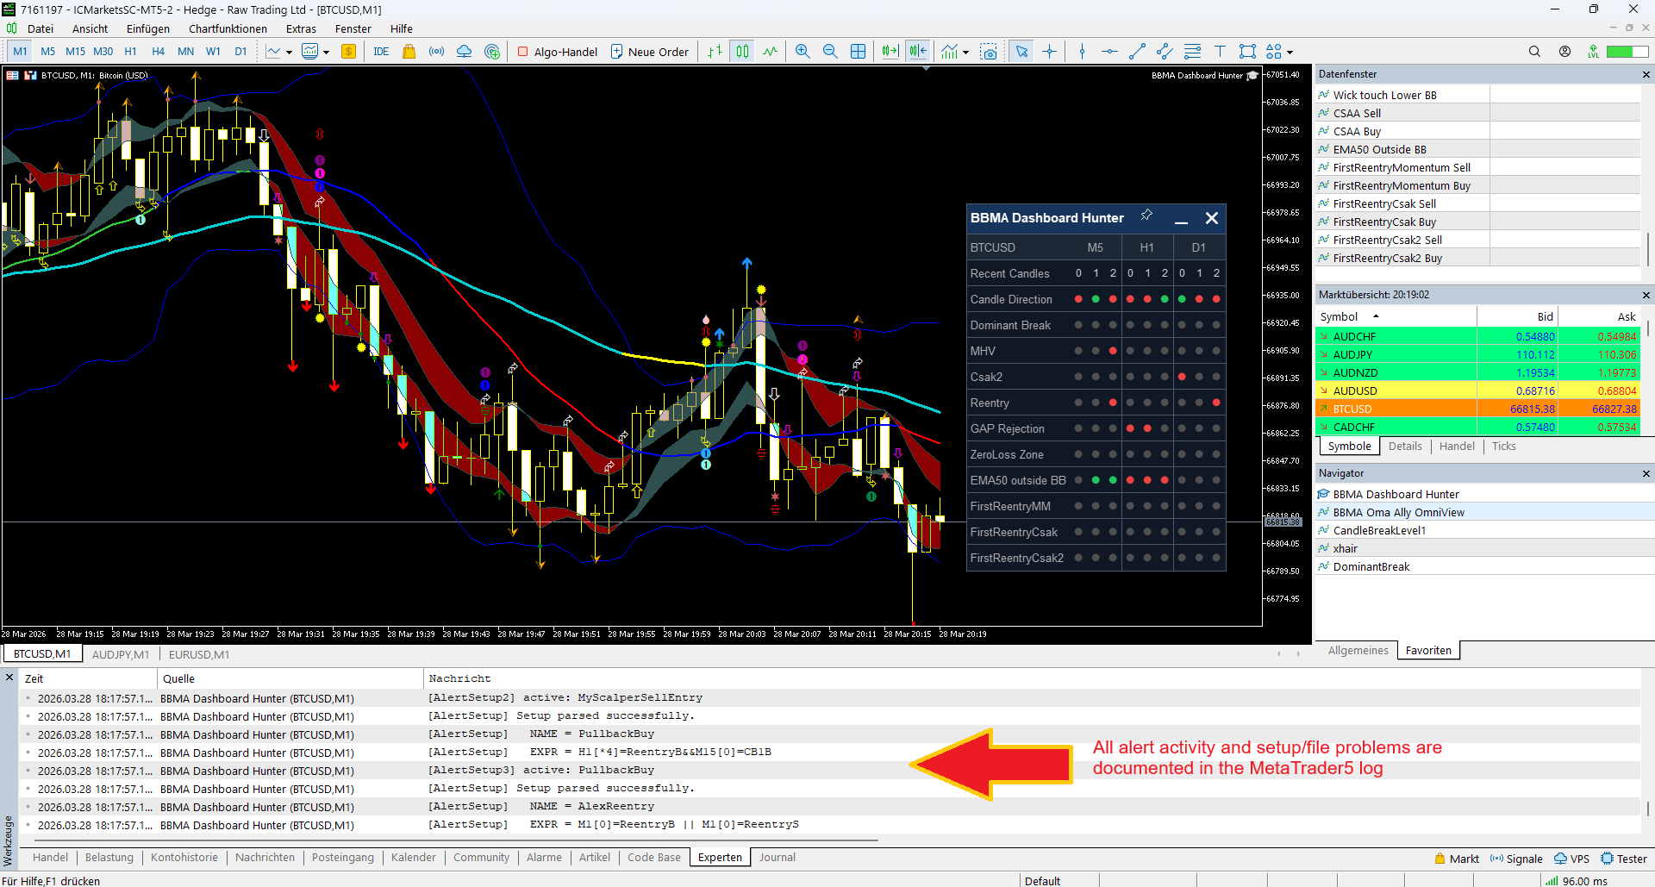Viewport: 1655px width, 887px height.
Task: Select DominantBreak in the Navigator
Action: pos(1371,567)
